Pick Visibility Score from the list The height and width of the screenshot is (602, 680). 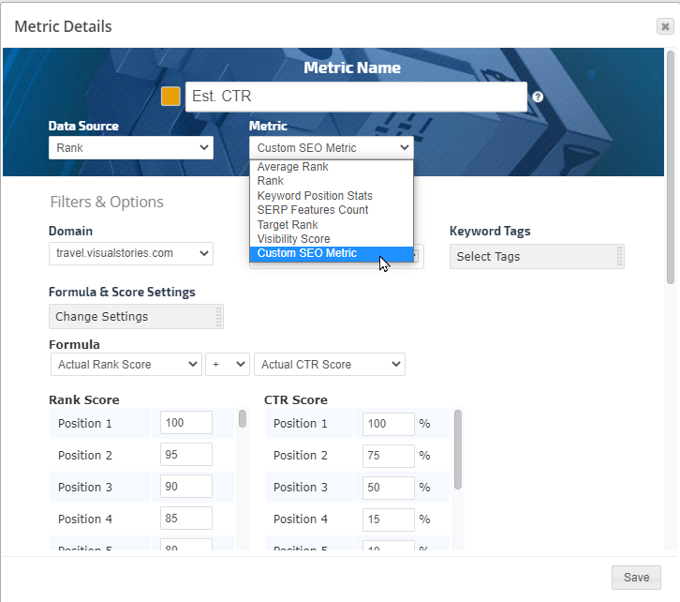293,239
